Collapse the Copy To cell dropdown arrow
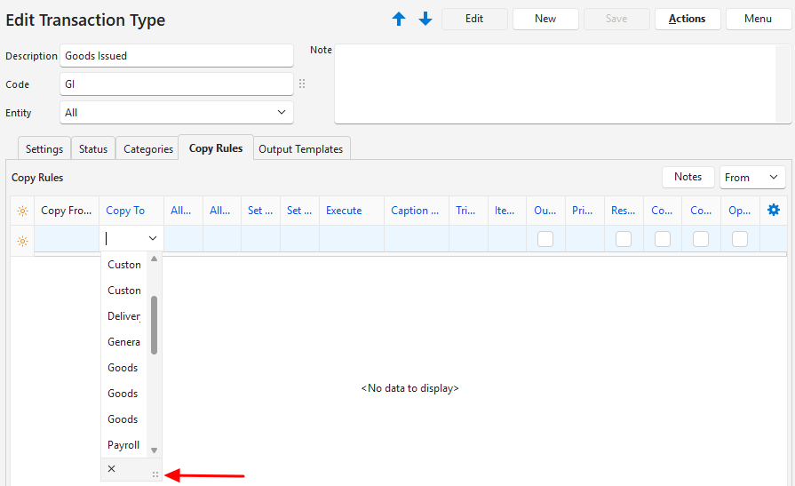The width and height of the screenshot is (795, 486). point(153,238)
